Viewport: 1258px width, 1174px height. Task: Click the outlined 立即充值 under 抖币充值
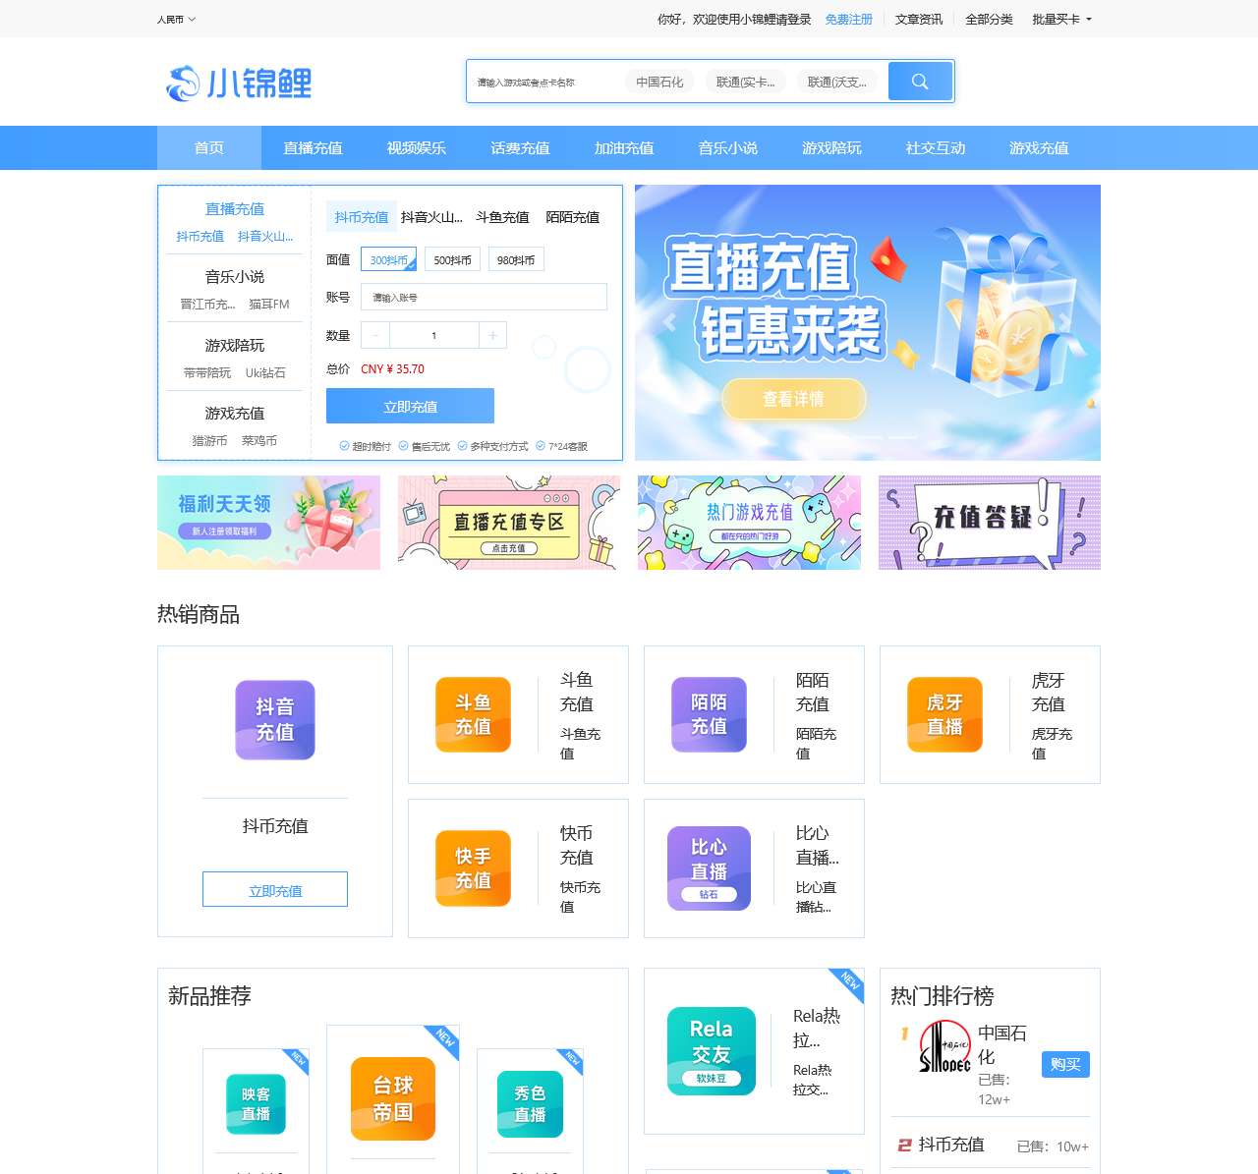pos(275,889)
